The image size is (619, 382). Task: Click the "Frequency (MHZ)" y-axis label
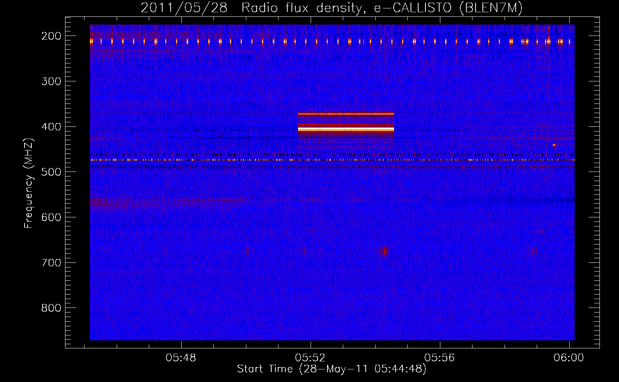[29, 183]
